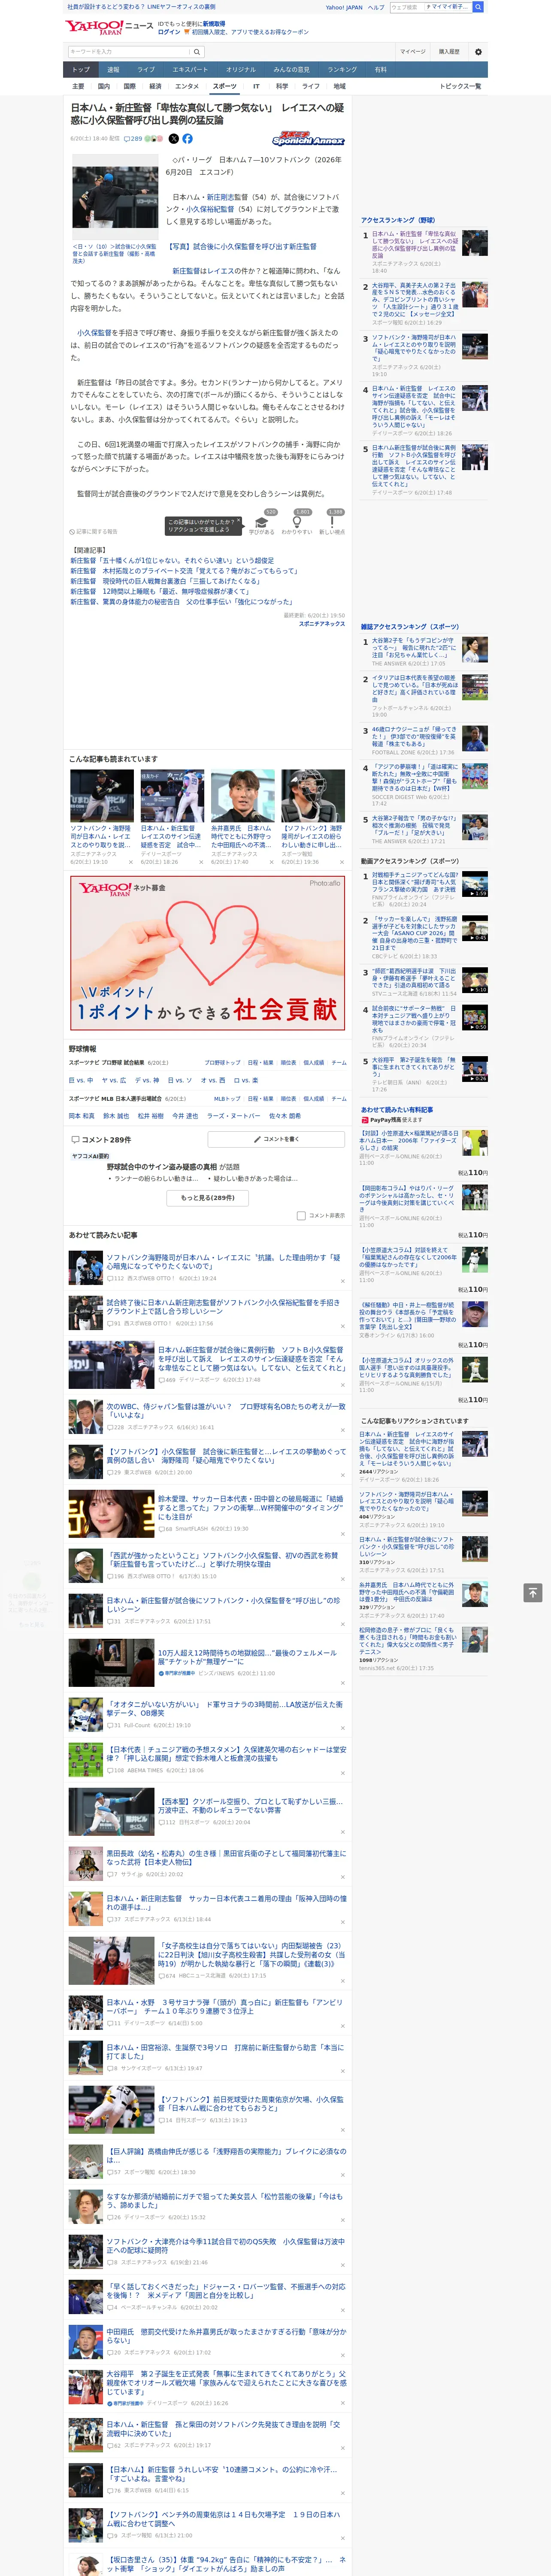Open player link 岡本 和真
The height and width of the screenshot is (2576, 551).
(82, 1116)
